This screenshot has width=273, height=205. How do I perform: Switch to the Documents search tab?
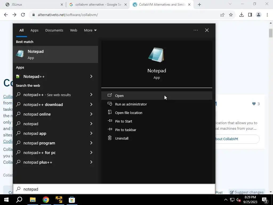[54, 30]
